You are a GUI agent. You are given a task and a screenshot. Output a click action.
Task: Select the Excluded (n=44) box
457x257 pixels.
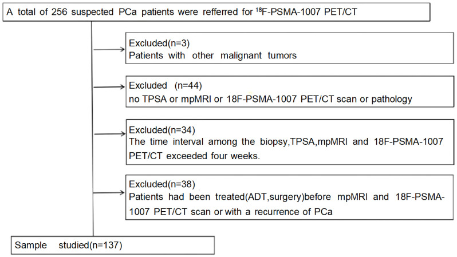(290, 92)
